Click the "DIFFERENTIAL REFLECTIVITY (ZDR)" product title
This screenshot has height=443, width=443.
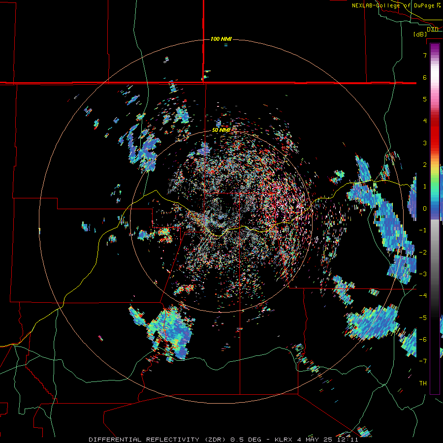(158, 440)
